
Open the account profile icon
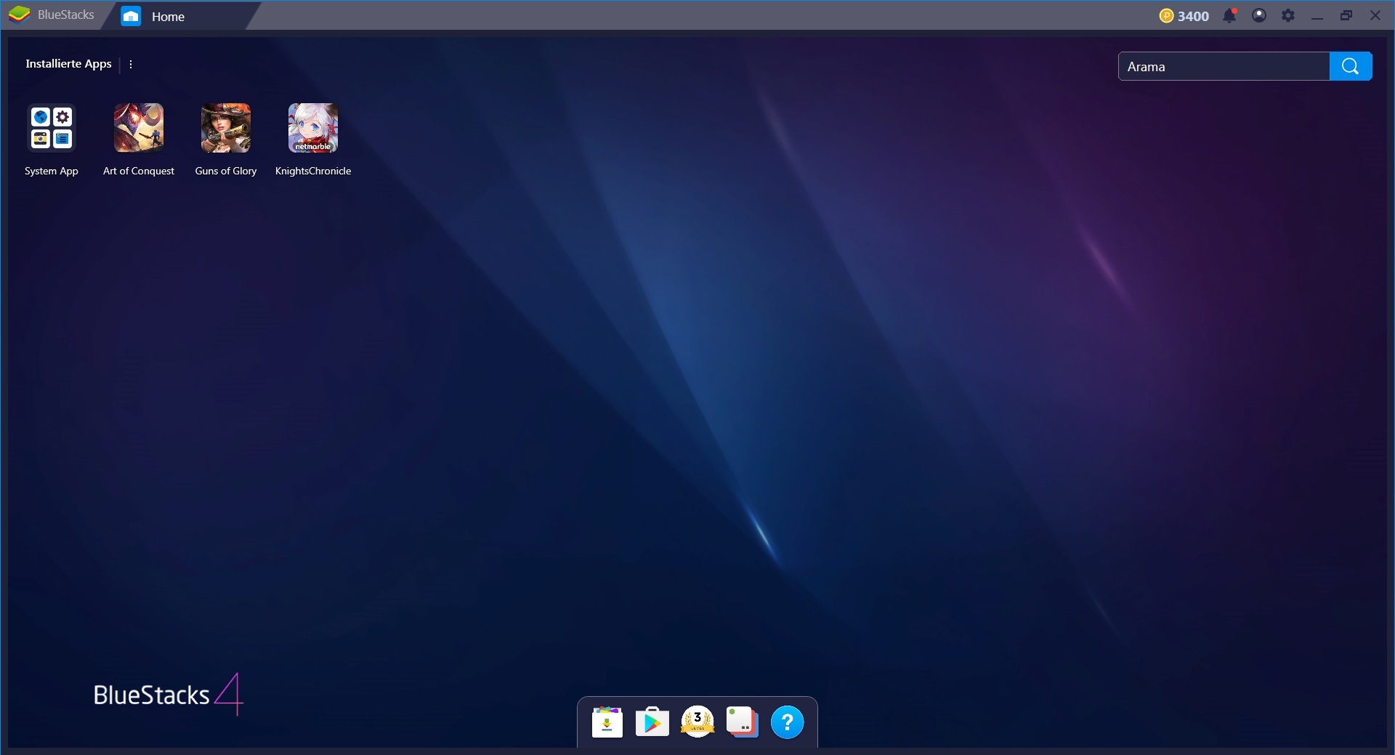(x=1259, y=15)
